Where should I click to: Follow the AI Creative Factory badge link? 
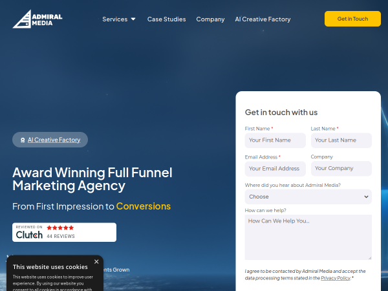pyautogui.click(x=54, y=140)
